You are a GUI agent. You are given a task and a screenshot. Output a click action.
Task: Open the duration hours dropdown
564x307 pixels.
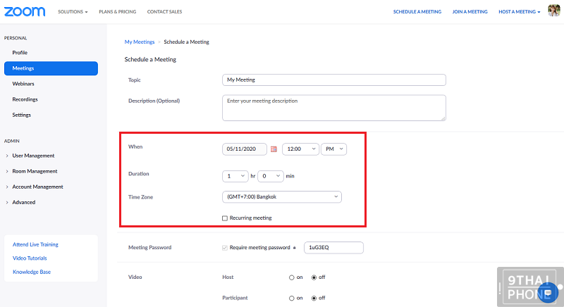coord(235,175)
